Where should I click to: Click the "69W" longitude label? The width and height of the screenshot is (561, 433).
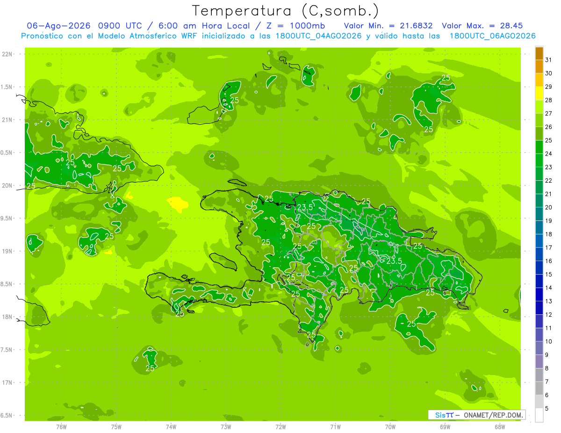click(445, 426)
